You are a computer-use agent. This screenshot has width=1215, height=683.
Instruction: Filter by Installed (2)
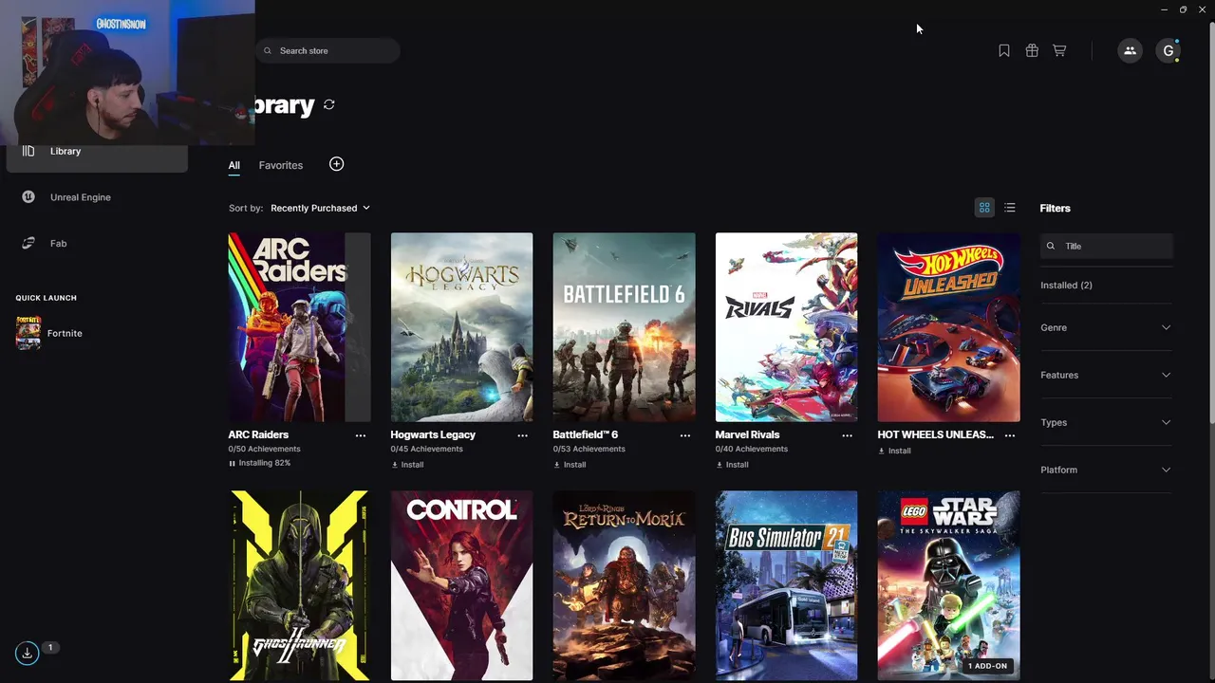(x=1066, y=285)
